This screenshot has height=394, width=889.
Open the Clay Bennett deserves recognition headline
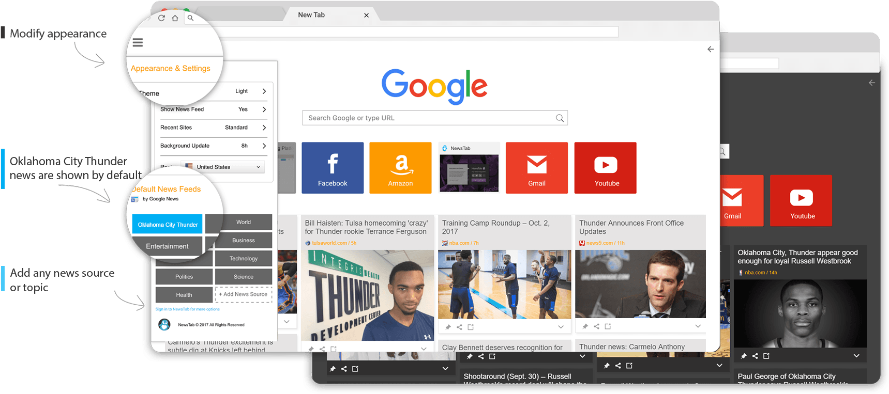(502, 348)
